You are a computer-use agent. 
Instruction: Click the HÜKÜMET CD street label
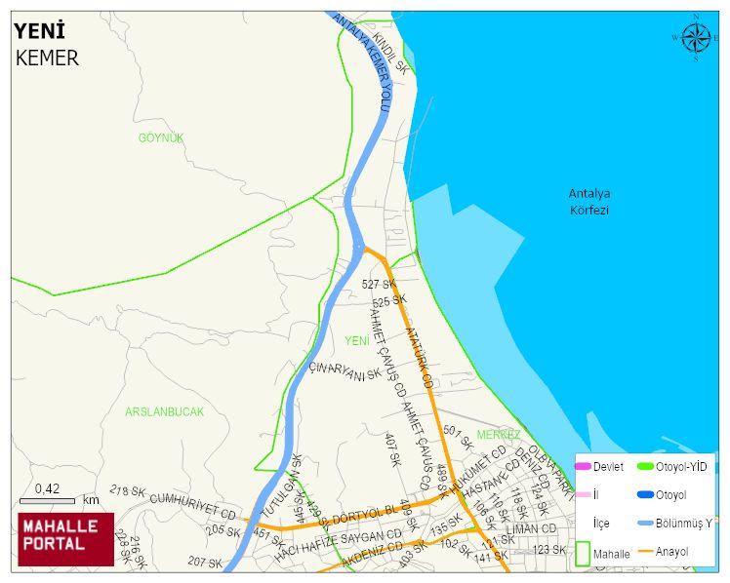(477, 469)
